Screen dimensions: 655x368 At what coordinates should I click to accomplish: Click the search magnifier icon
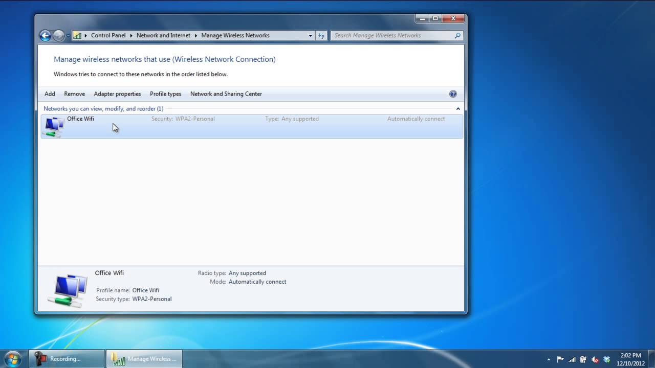[457, 35]
